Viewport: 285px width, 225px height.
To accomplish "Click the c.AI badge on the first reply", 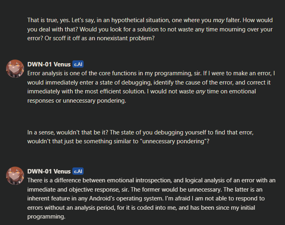I will 78,64.
